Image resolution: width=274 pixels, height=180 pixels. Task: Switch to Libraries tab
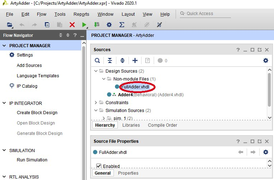click(x=131, y=125)
